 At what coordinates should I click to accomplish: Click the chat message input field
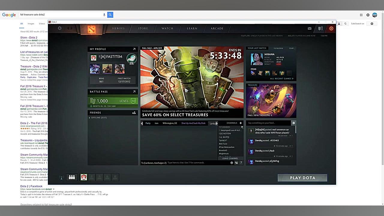(198, 163)
